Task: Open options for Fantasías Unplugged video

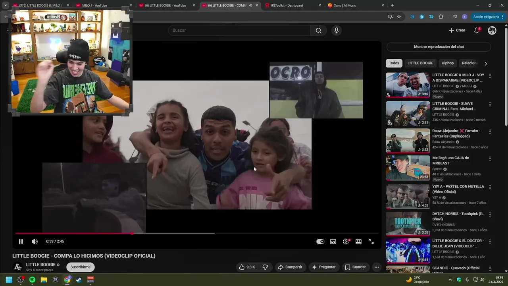Action: 490,131
